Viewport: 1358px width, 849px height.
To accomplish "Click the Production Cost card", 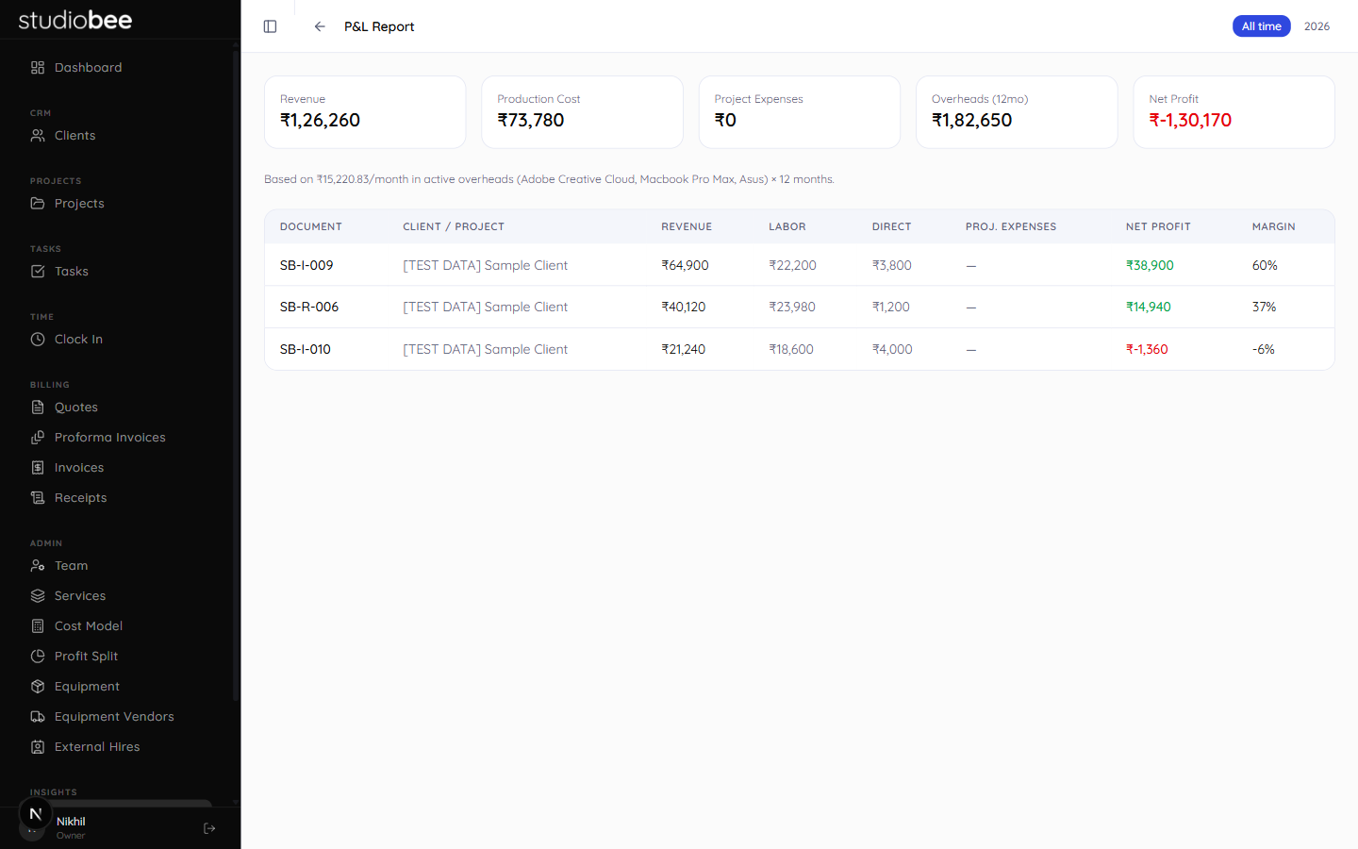I will (582, 112).
